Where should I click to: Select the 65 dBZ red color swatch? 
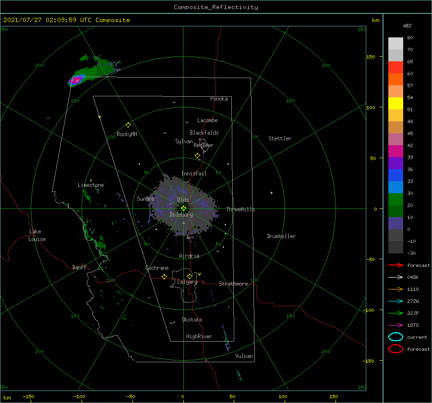(396, 67)
